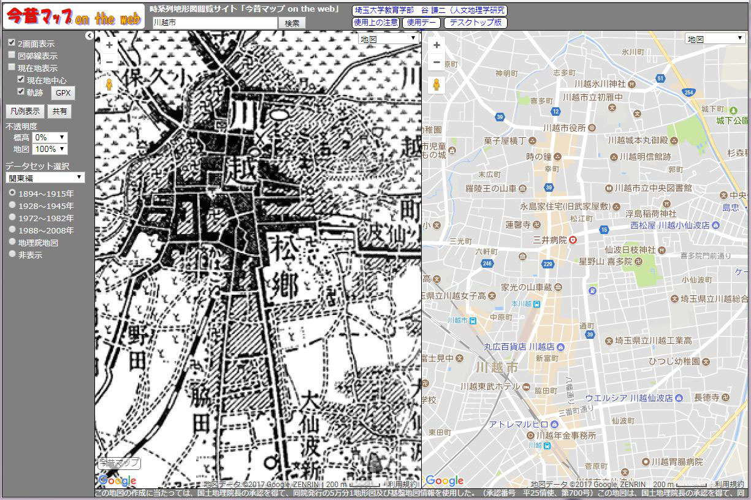Click the Google logo on left map
Image resolution: width=751 pixels, height=500 pixels.
117,480
